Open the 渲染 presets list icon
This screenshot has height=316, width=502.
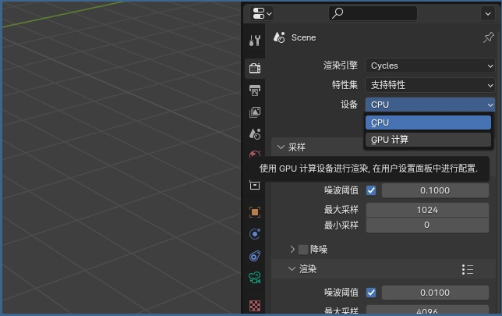pos(468,269)
